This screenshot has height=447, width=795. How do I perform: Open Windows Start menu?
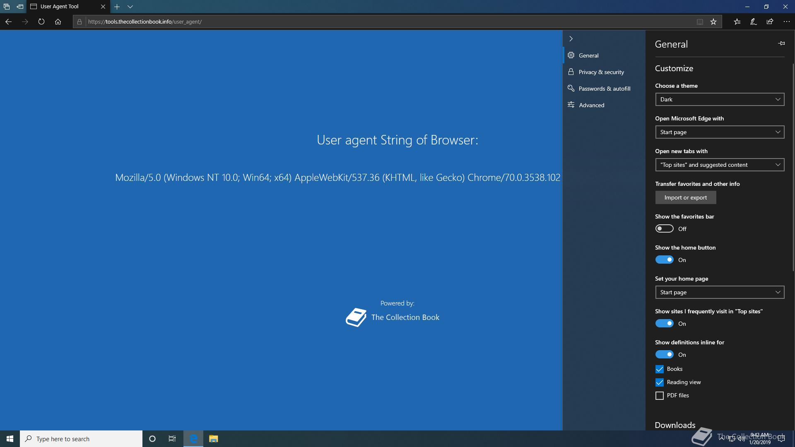[10, 439]
